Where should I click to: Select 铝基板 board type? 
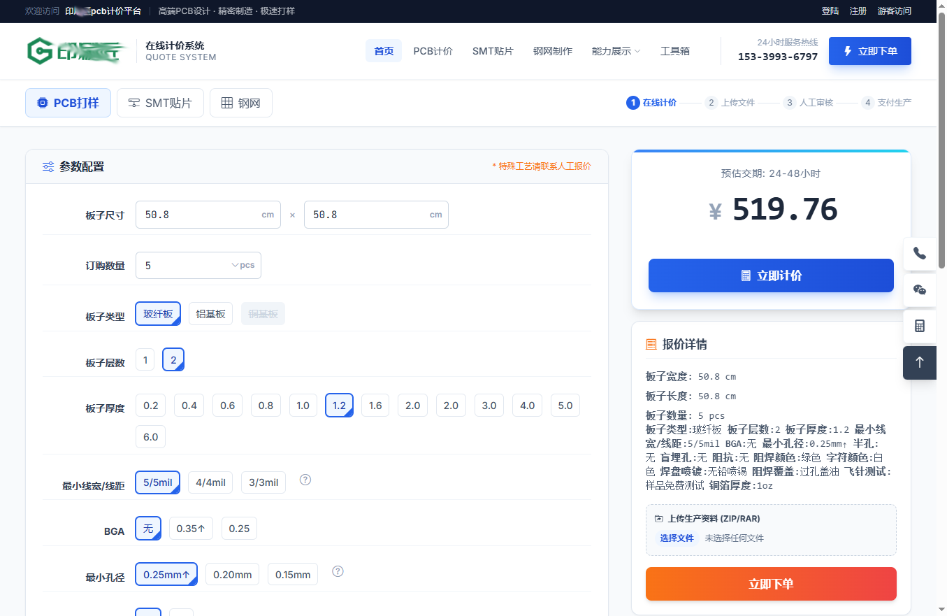(210, 314)
